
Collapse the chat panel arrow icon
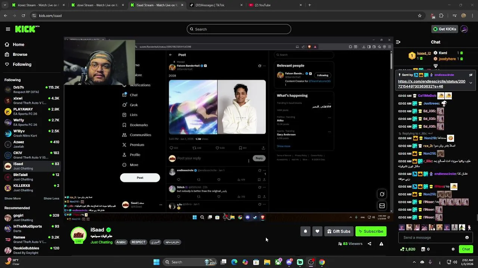coord(398,42)
